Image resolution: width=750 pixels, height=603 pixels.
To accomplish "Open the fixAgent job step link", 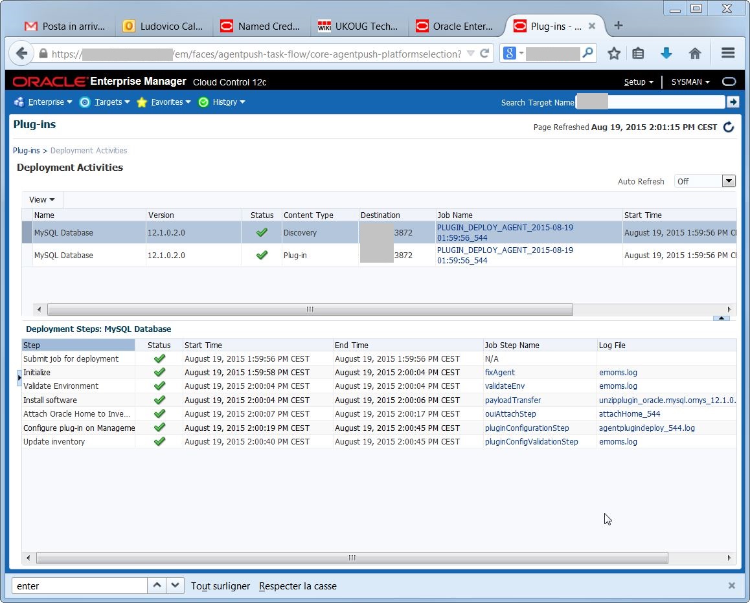I will click(500, 372).
